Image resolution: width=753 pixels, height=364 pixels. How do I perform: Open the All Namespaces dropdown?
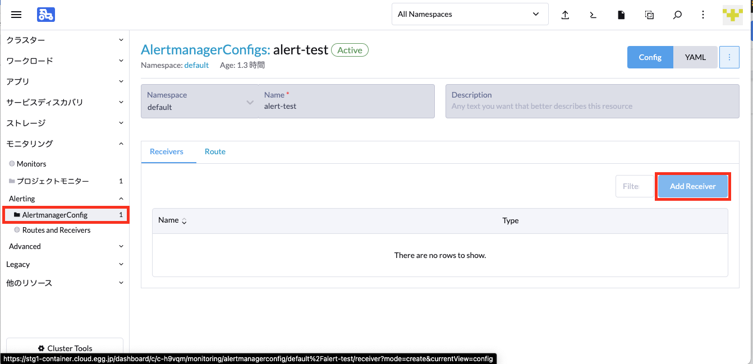tap(470, 15)
